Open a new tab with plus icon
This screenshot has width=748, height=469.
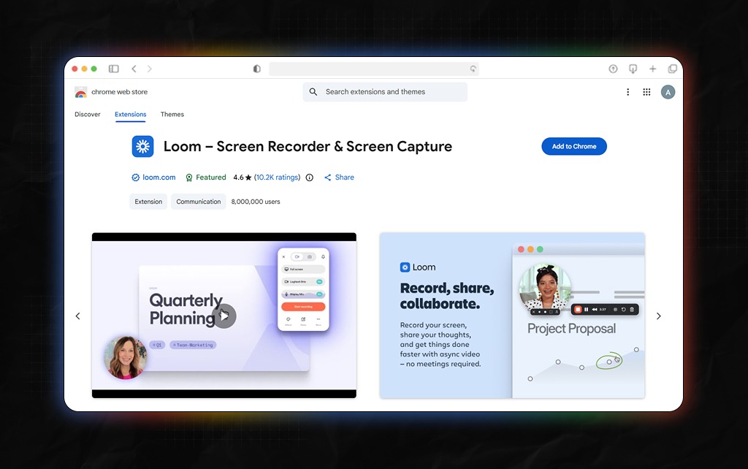pos(652,69)
